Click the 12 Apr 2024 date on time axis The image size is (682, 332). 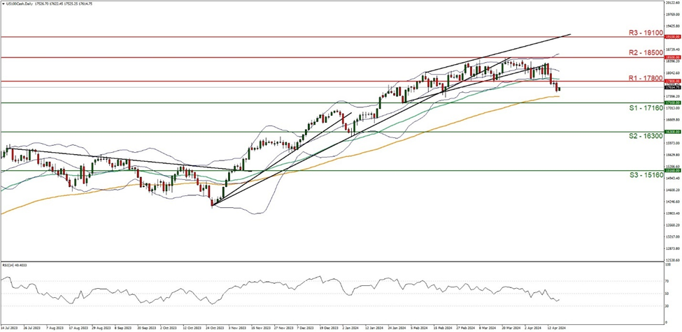coord(557,326)
